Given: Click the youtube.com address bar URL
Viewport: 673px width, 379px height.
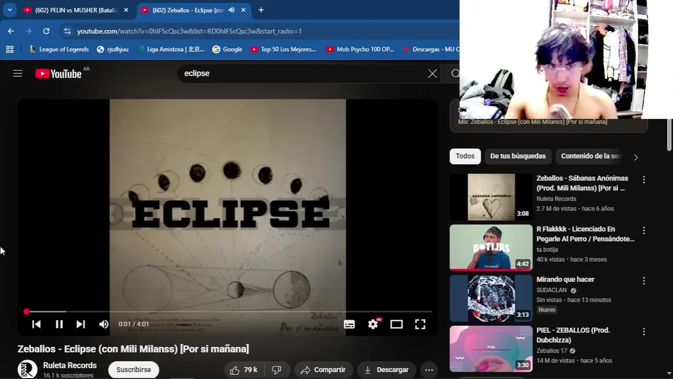Looking at the screenshot, I should [189, 31].
